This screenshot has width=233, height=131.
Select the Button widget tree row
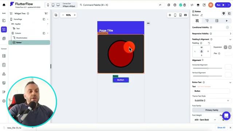(x=29, y=43)
